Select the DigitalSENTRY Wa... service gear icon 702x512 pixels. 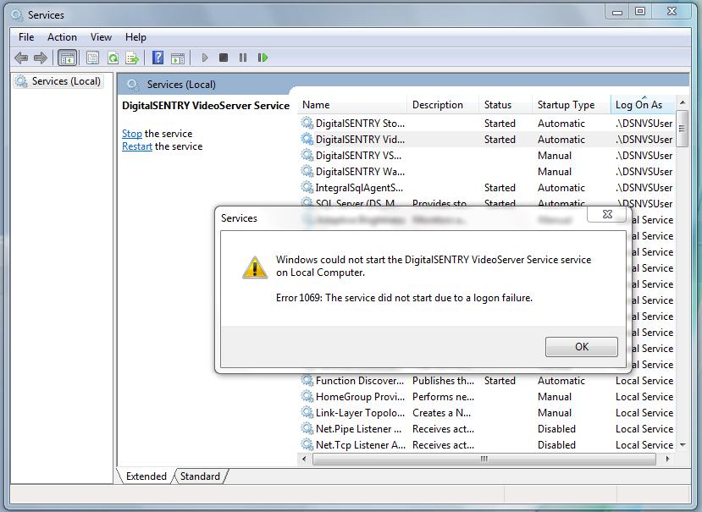pos(307,172)
